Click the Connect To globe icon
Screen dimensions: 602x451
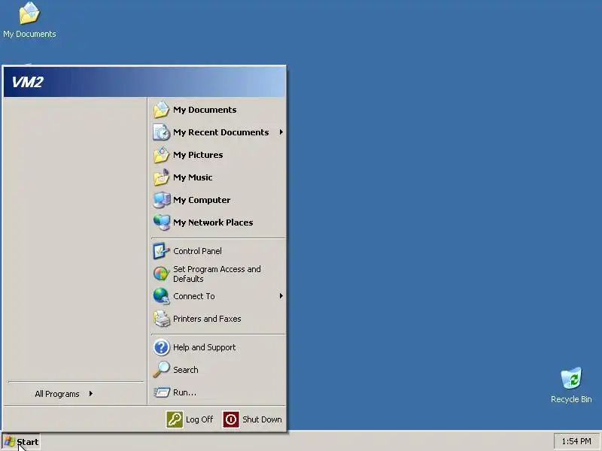click(161, 296)
